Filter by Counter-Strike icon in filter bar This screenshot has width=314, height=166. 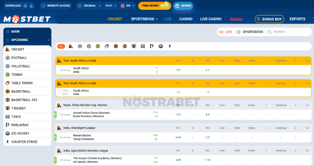[x=170, y=46]
